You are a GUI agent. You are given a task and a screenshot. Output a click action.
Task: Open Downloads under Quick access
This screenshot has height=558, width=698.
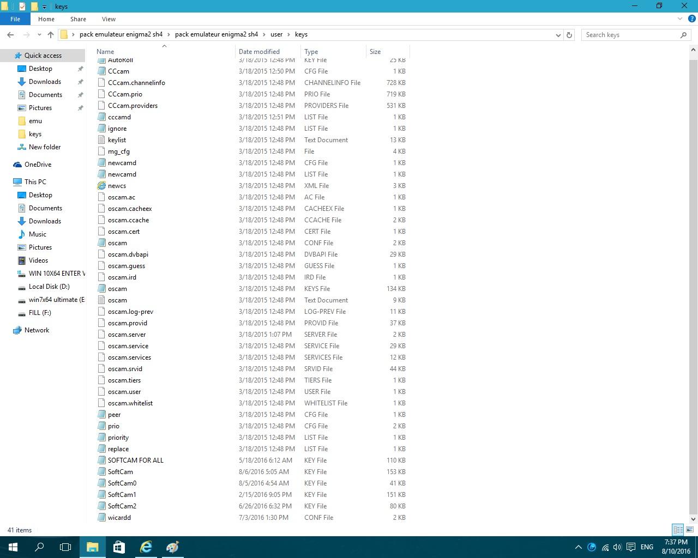pos(45,82)
